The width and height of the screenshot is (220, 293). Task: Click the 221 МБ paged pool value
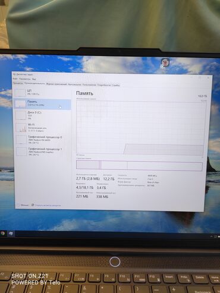click(x=82, y=196)
